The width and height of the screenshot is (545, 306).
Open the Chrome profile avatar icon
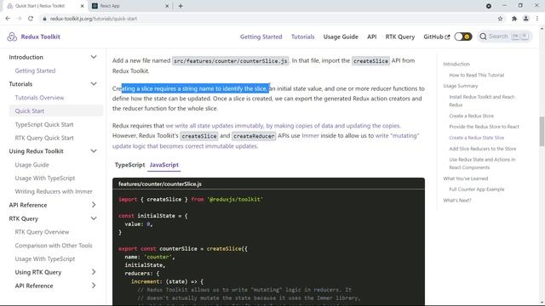526,19
